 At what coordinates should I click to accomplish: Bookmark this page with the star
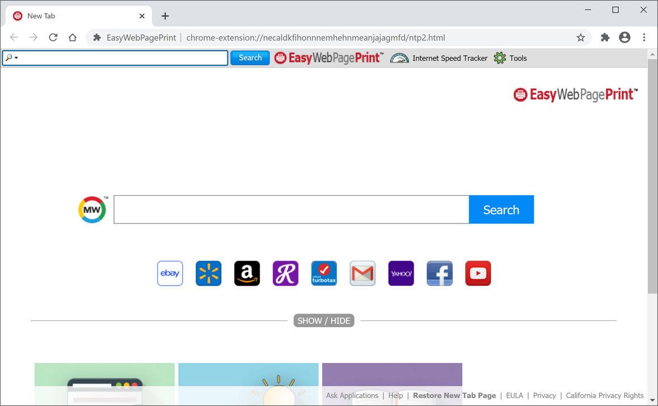coord(581,37)
